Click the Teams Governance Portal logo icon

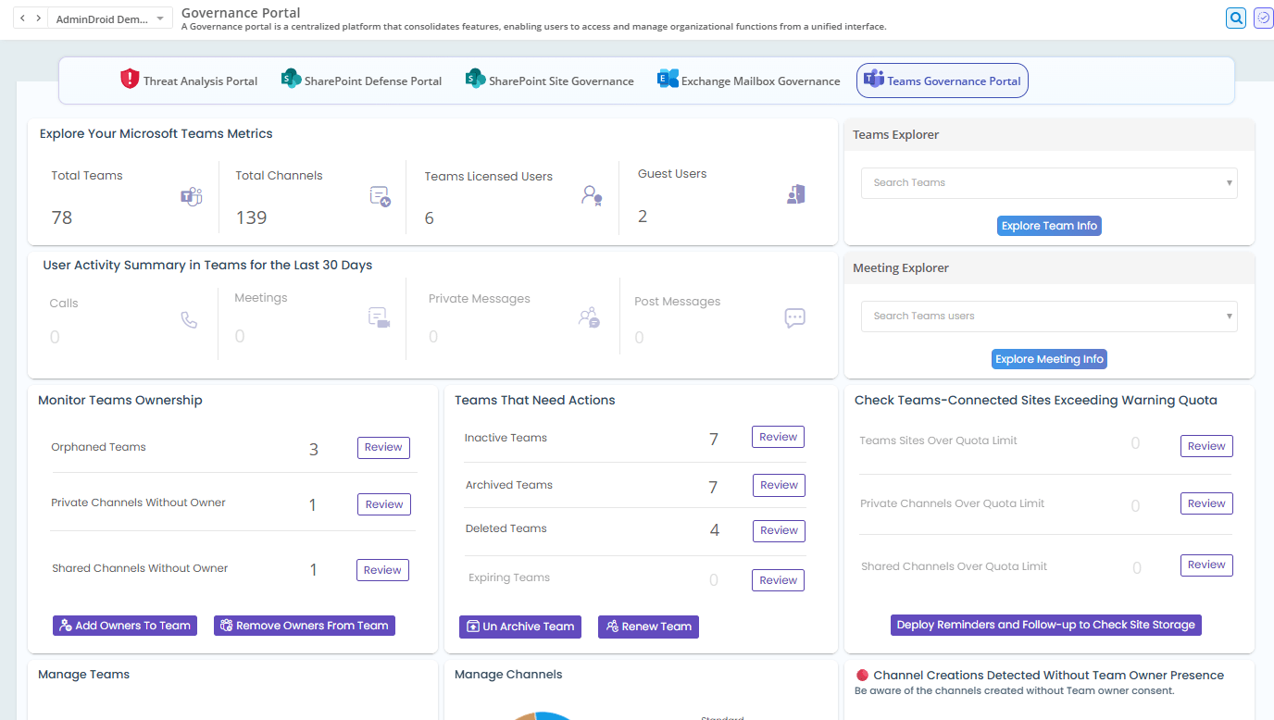[874, 80]
